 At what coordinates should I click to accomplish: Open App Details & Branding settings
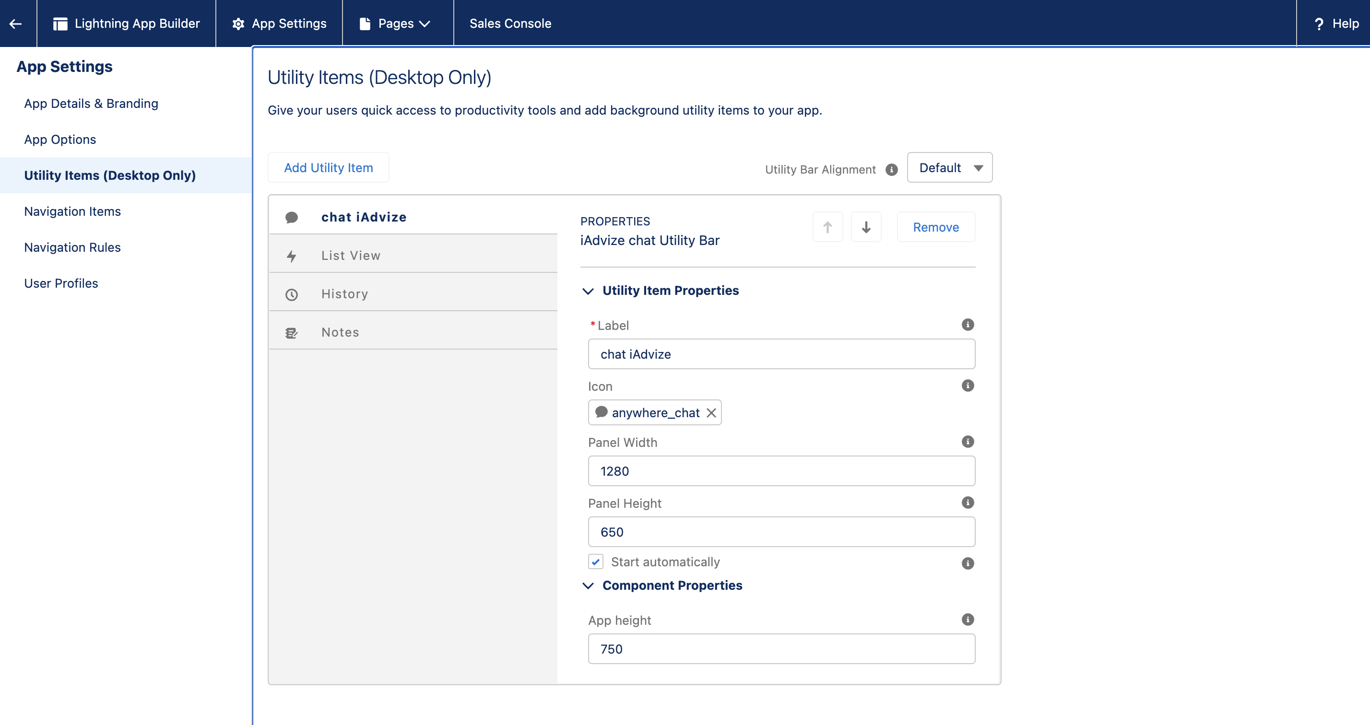[x=91, y=103]
